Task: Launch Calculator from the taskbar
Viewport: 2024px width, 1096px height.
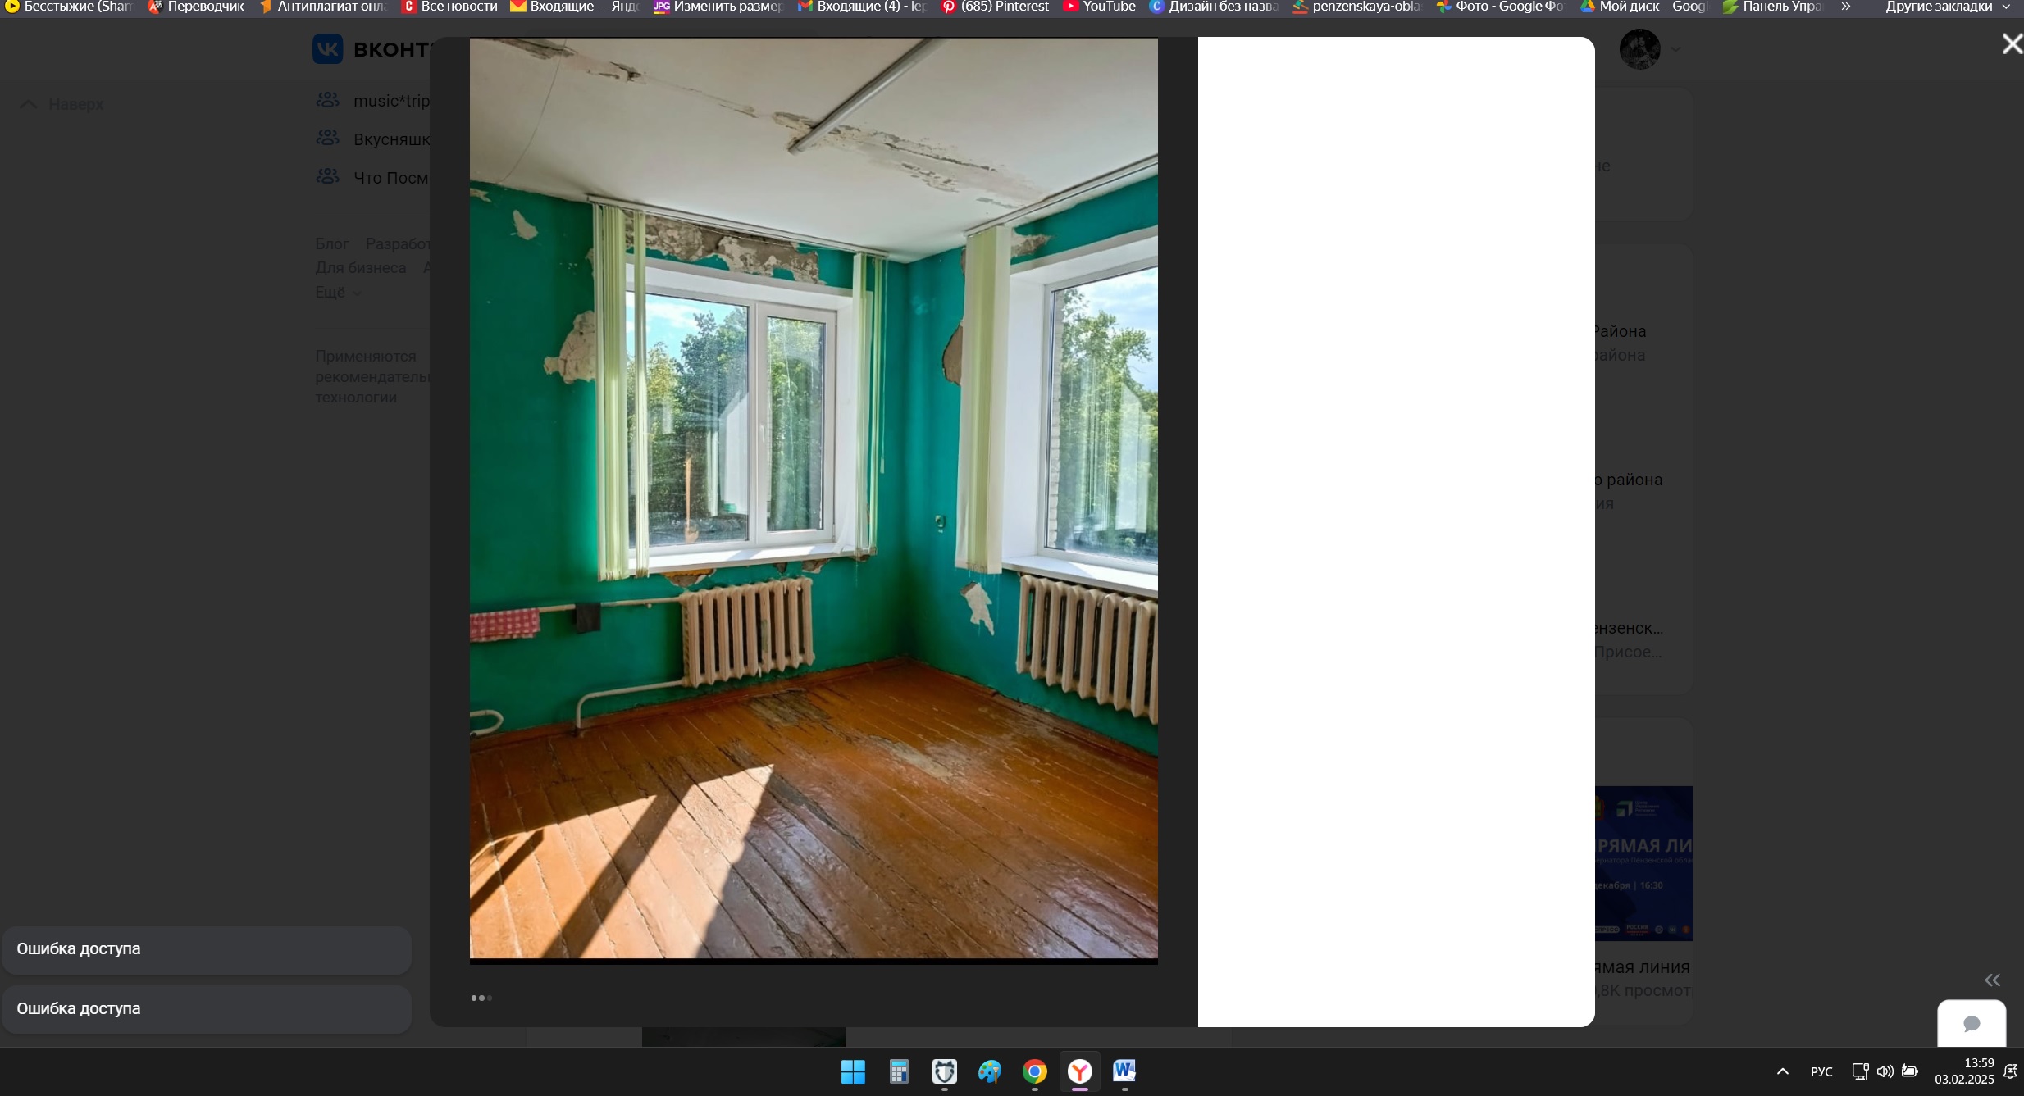Action: coord(899,1071)
